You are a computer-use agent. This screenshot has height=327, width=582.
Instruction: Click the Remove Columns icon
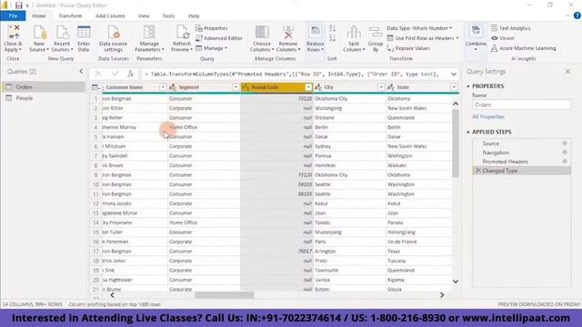(x=288, y=33)
